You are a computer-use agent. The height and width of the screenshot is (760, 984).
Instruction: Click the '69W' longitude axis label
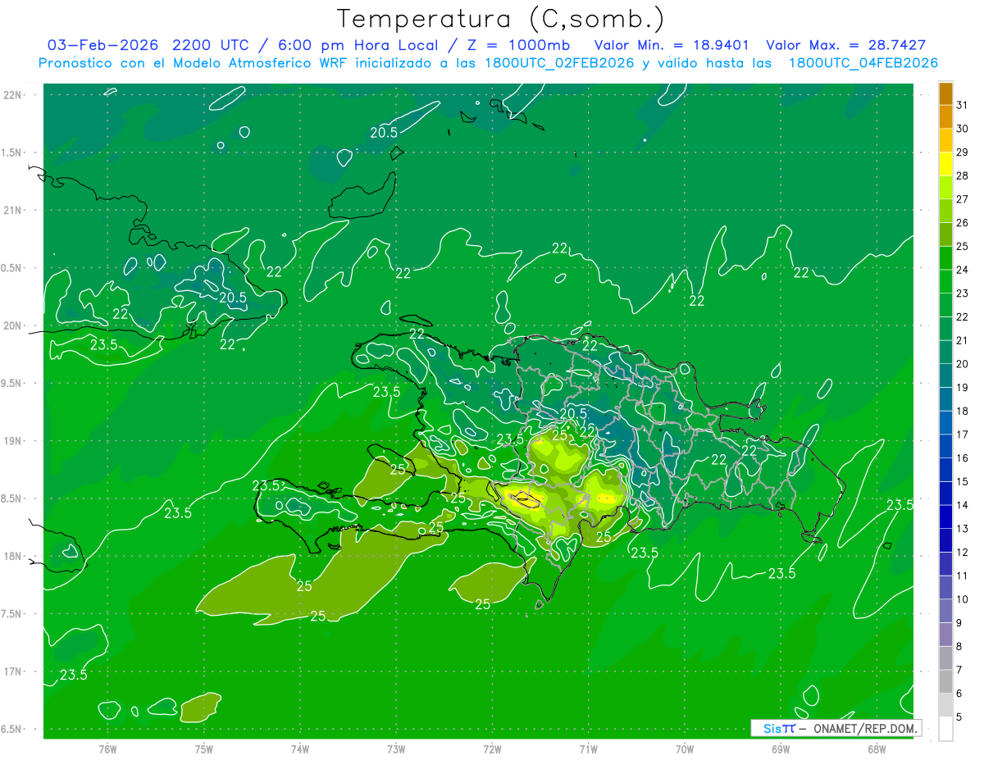click(x=781, y=749)
